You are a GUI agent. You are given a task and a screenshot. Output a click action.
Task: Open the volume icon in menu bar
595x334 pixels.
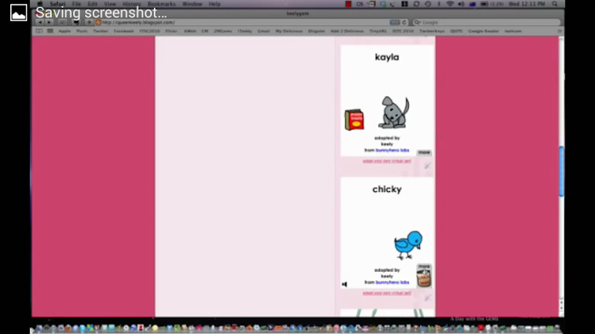pyautogui.click(x=461, y=3)
